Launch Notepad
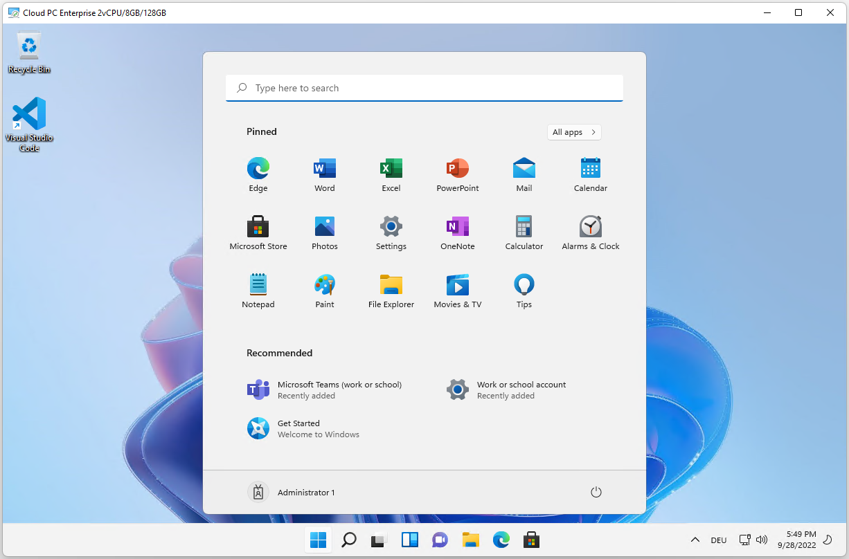Screen dimensions: 849x559 [258, 291]
